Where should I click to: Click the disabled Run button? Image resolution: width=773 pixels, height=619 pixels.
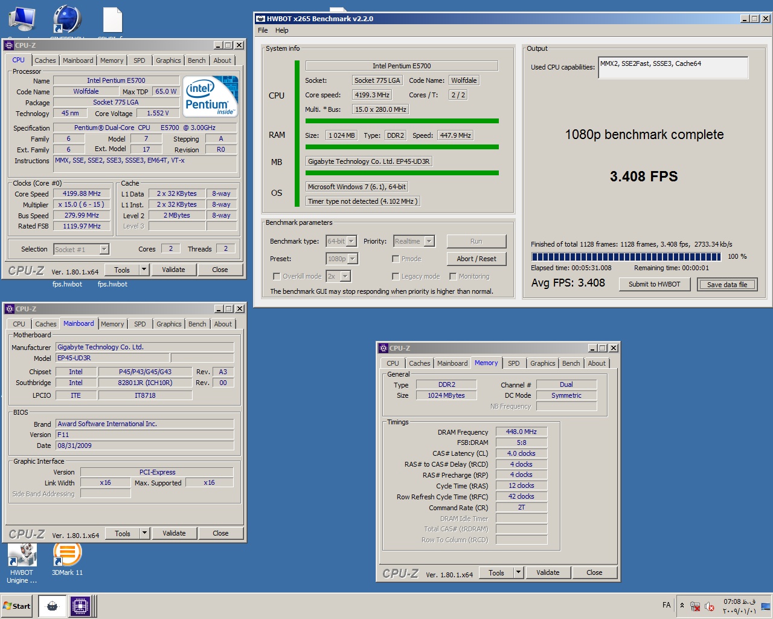(x=476, y=241)
